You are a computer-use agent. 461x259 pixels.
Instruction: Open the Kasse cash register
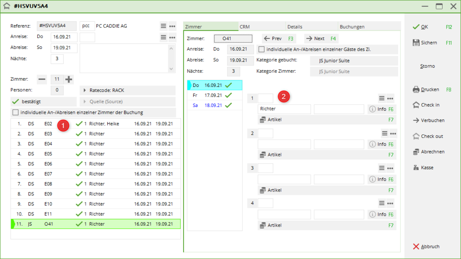pyautogui.click(x=416, y=168)
